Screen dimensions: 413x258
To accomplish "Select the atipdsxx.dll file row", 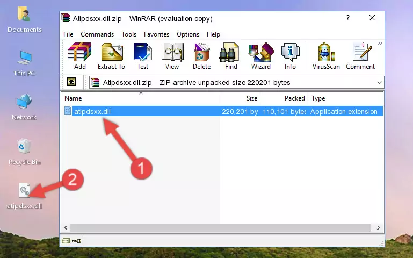I will (x=222, y=111).
